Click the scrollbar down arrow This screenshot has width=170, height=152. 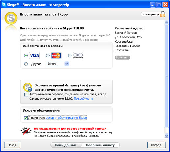tap(167, 136)
